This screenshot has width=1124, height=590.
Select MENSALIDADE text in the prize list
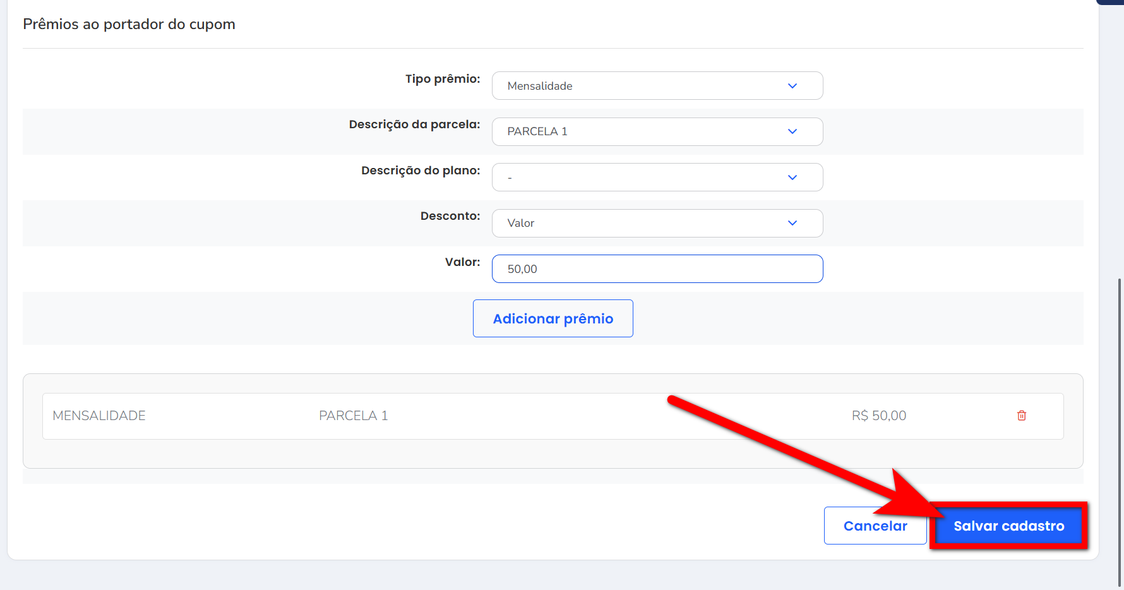point(99,416)
